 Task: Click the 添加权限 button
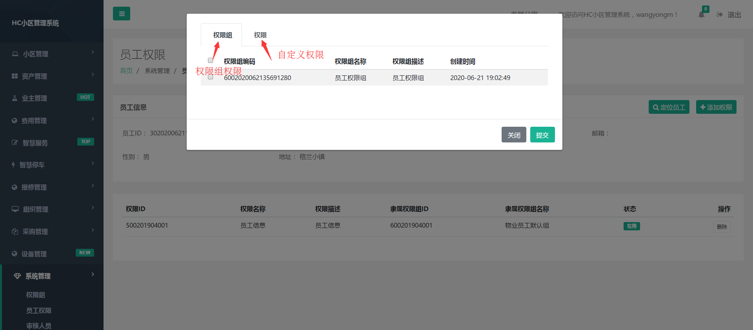(716, 107)
